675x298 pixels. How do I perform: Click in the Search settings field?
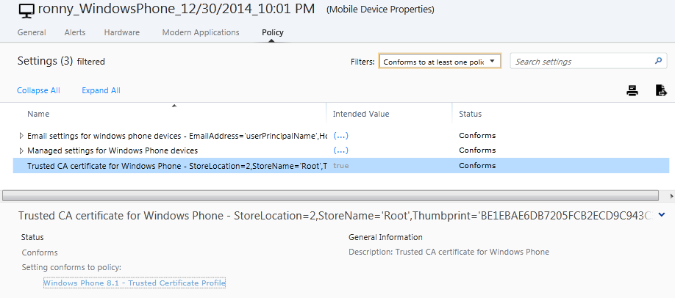[581, 62]
